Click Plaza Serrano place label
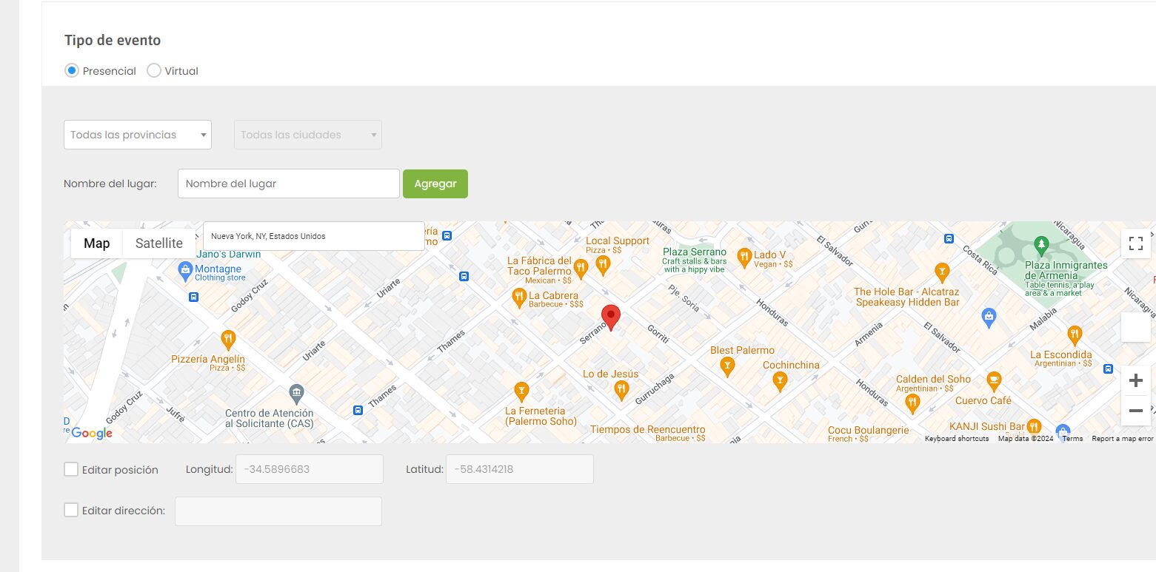The width and height of the screenshot is (1156, 572). (695, 252)
